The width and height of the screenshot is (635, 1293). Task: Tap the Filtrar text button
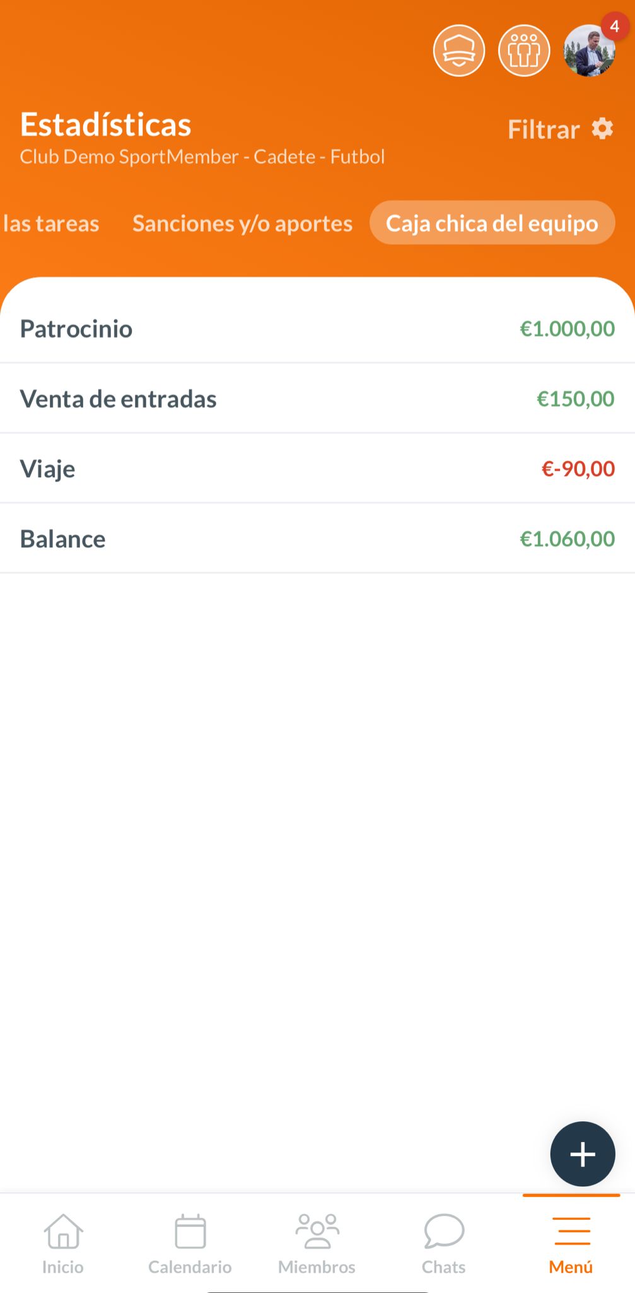544,129
